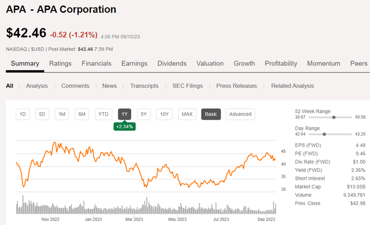370x225 pixels.
Task: Switch to the Peers tab
Action: tap(358, 64)
